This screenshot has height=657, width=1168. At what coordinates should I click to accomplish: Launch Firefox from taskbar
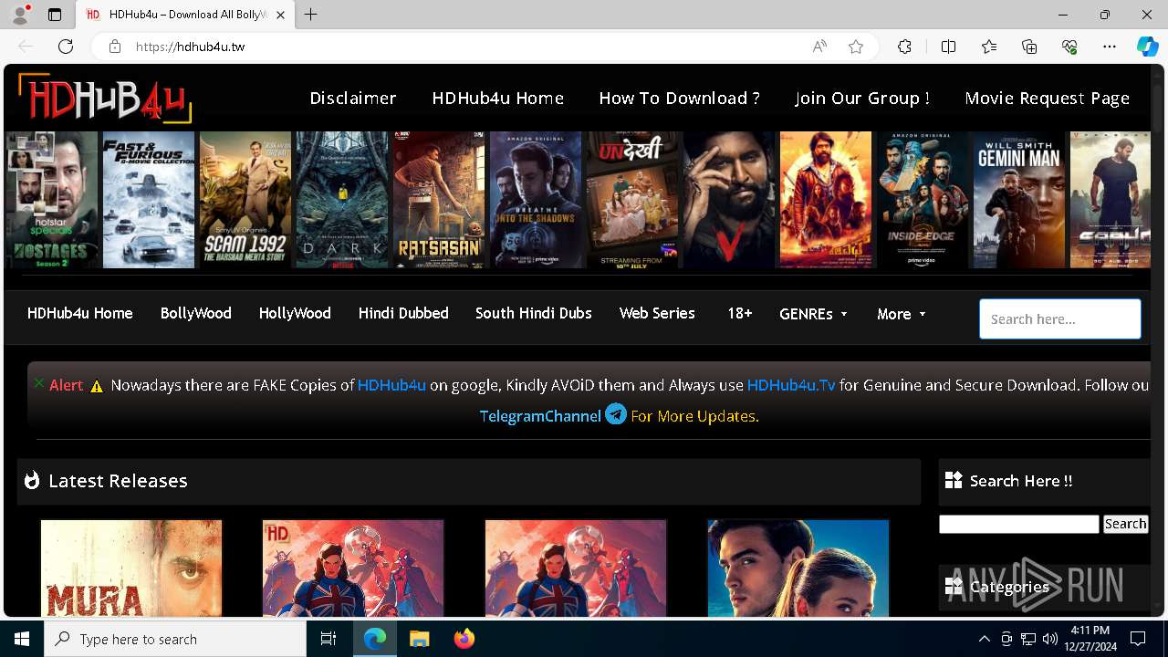[464, 639]
